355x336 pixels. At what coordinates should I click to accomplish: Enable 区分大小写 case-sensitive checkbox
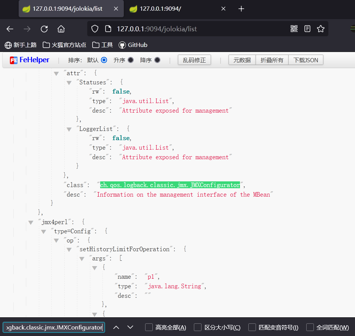[x=197, y=327]
